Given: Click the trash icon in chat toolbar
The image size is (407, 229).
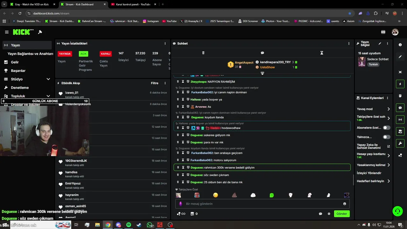Looking at the screenshot, I should click(203, 53).
